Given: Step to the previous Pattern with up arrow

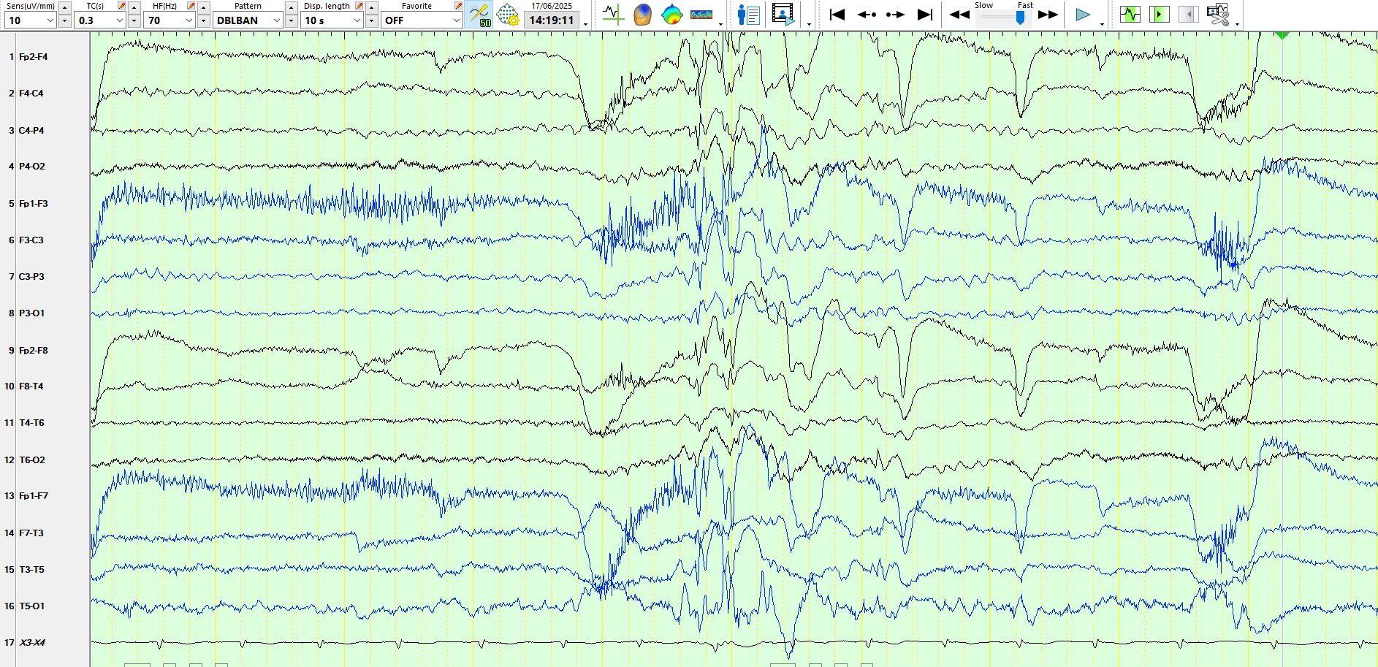Looking at the screenshot, I should click(291, 7).
